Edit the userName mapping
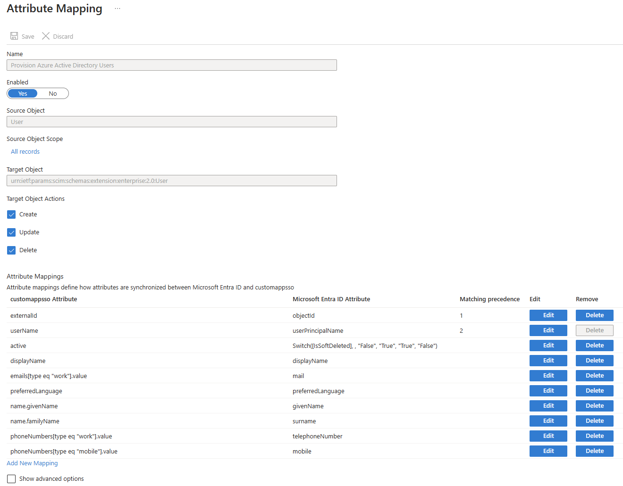 pos(548,330)
